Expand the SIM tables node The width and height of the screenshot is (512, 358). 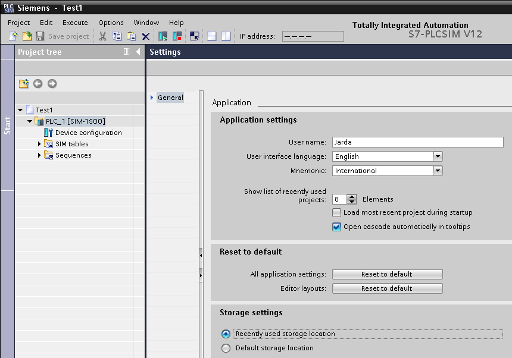(39, 144)
